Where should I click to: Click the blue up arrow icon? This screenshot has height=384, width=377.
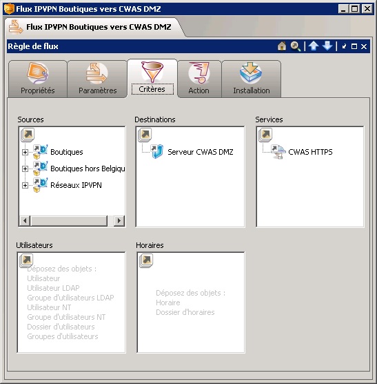313,46
